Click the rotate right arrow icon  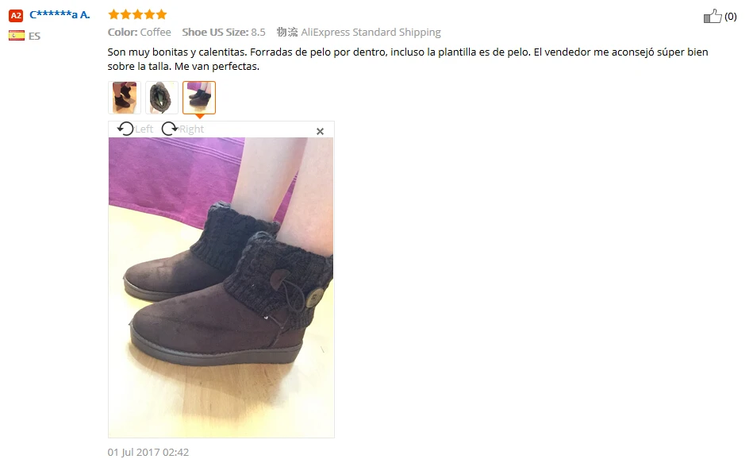[169, 129]
